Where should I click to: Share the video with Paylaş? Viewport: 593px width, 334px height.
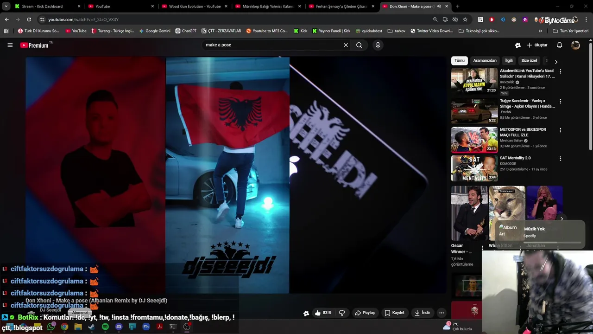[x=365, y=313]
